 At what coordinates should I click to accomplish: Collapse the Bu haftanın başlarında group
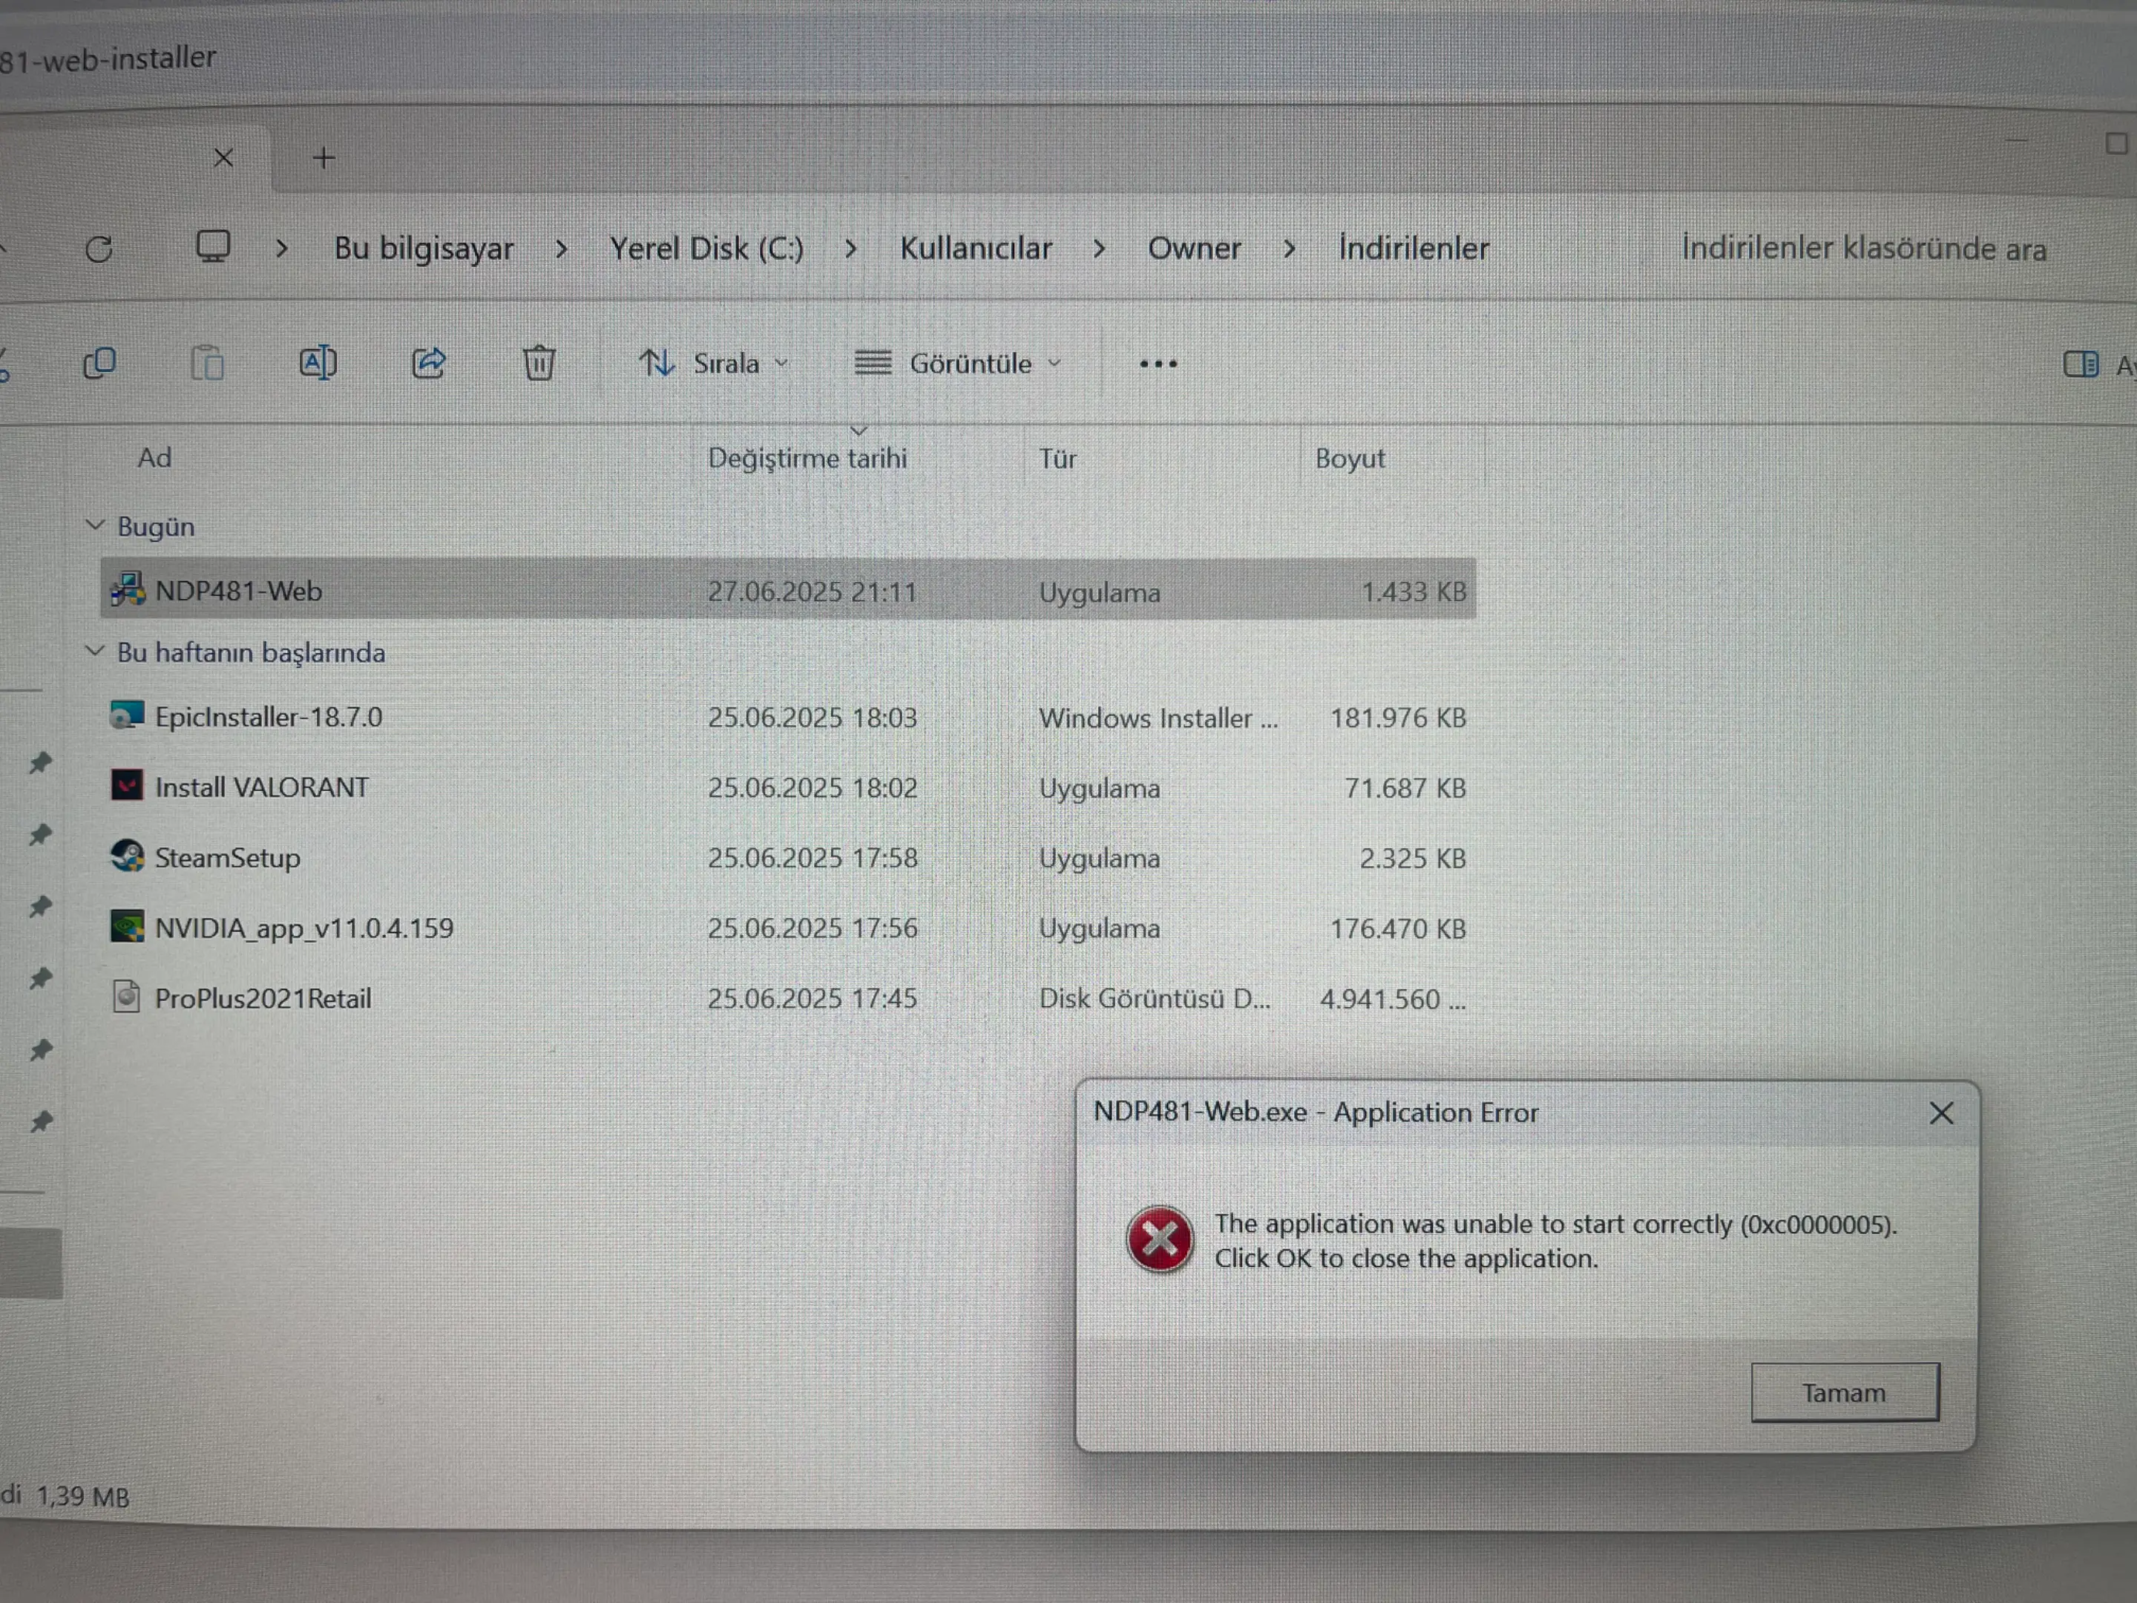pos(95,652)
